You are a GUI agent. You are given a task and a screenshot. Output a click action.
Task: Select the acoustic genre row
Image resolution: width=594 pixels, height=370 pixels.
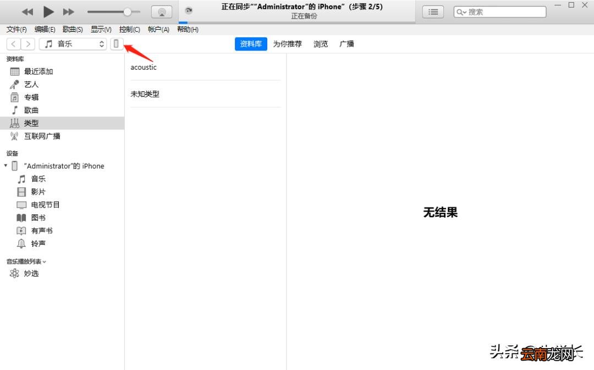[206, 67]
